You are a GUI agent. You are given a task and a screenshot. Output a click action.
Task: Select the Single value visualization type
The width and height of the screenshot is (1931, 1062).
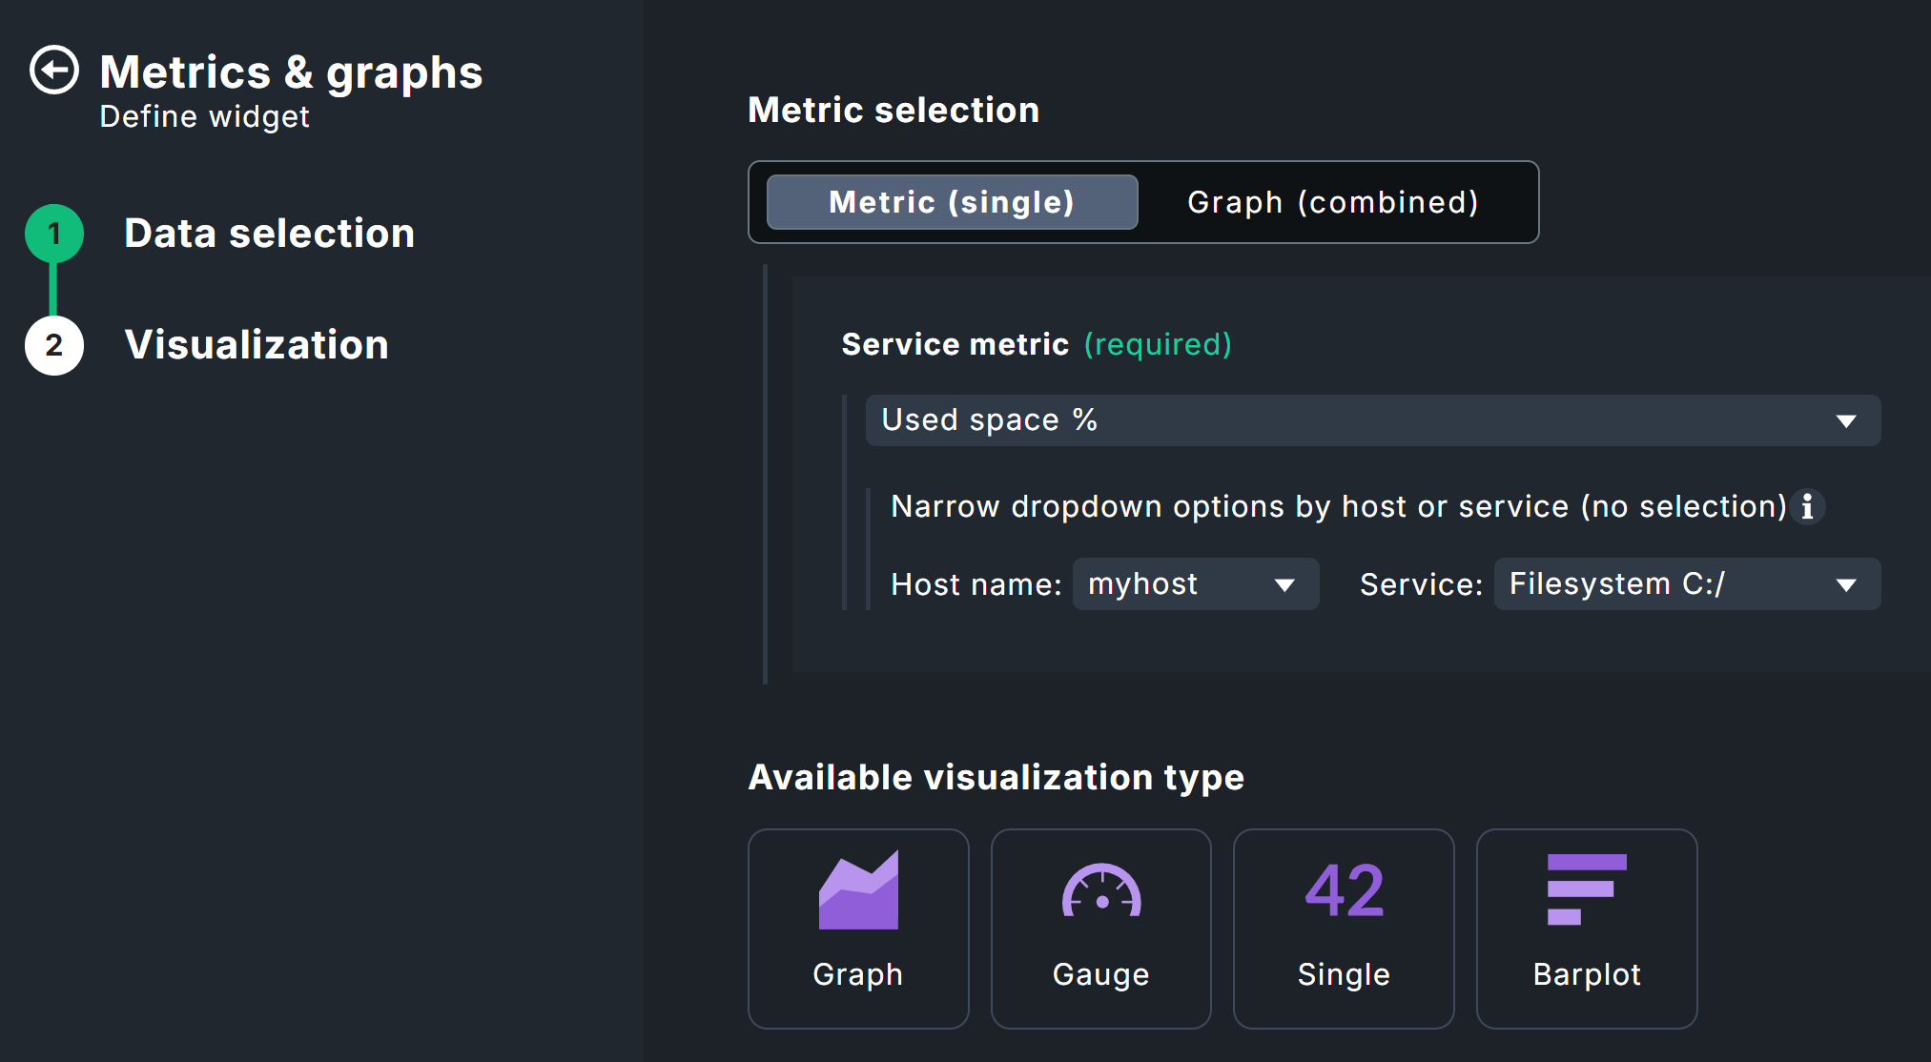point(1343,928)
